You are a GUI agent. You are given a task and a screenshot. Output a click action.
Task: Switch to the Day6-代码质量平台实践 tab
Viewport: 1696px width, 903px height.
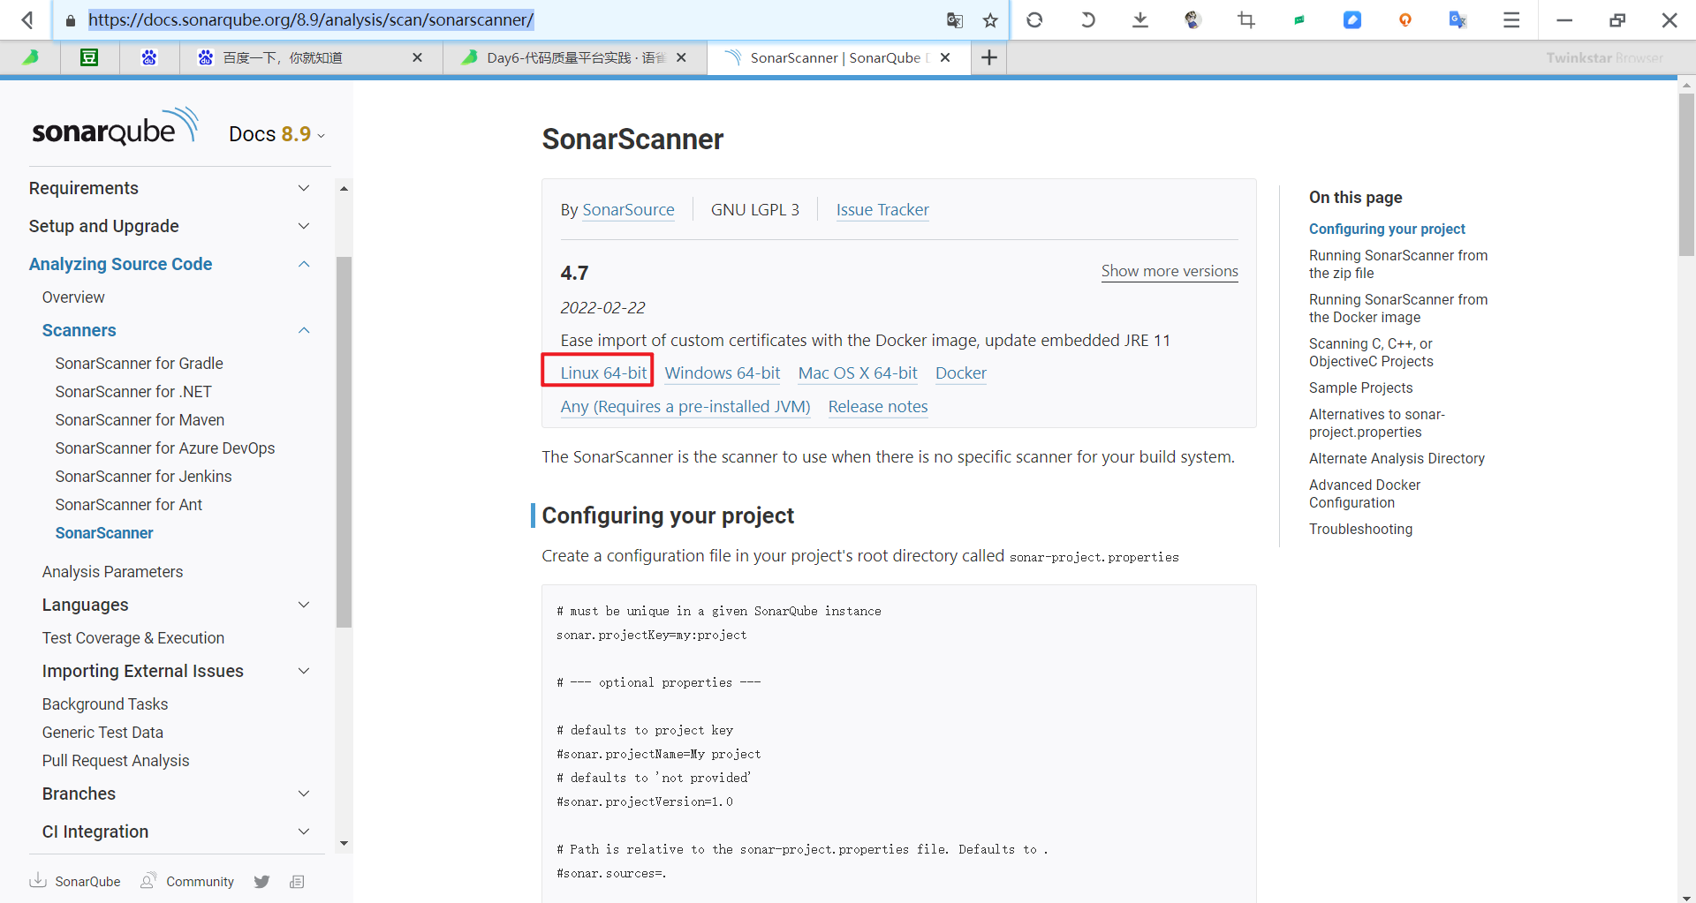(575, 57)
